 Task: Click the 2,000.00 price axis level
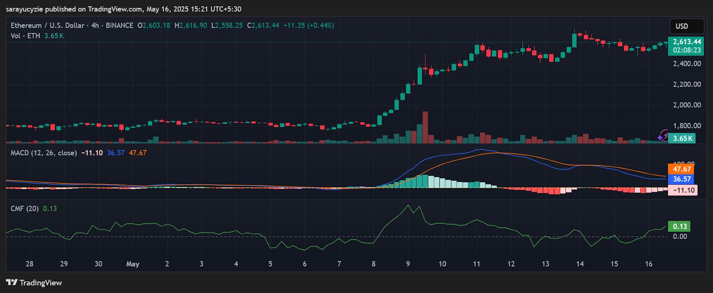click(686, 105)
